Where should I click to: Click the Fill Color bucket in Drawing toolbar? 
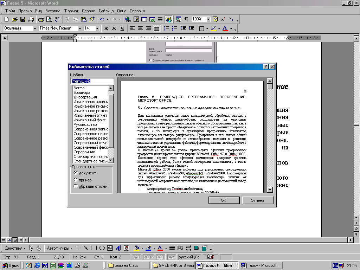[x=136, y=248]
